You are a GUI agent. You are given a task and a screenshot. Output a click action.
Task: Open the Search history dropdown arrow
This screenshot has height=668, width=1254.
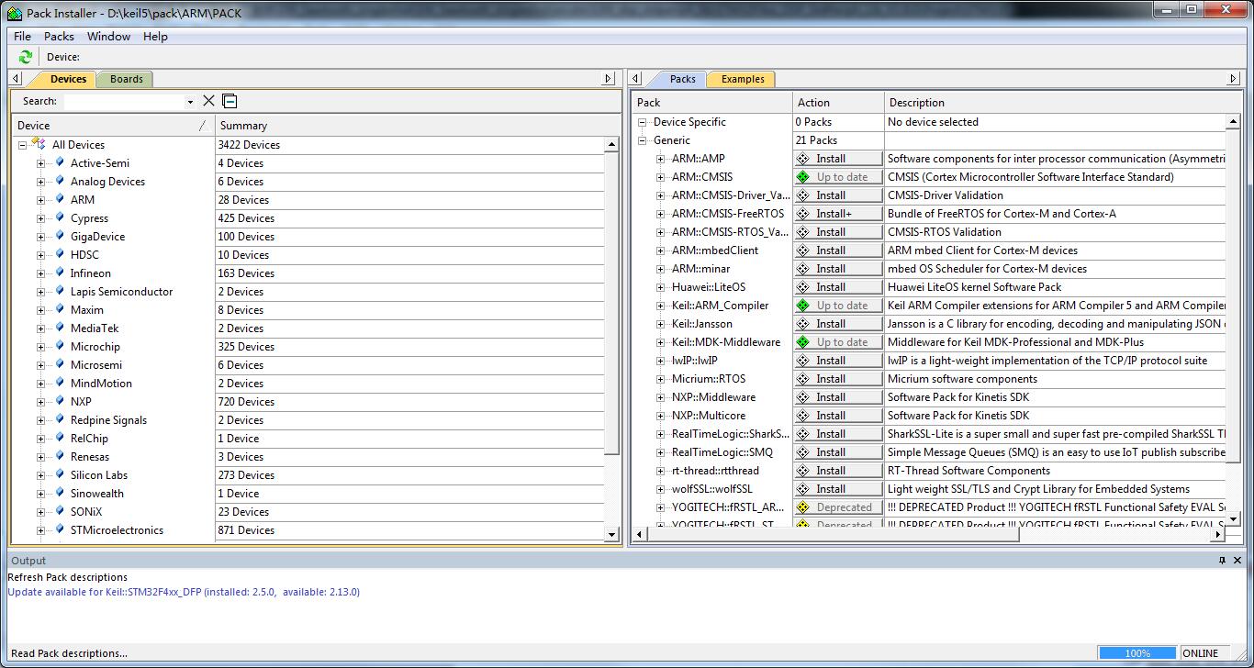(190, 102)
